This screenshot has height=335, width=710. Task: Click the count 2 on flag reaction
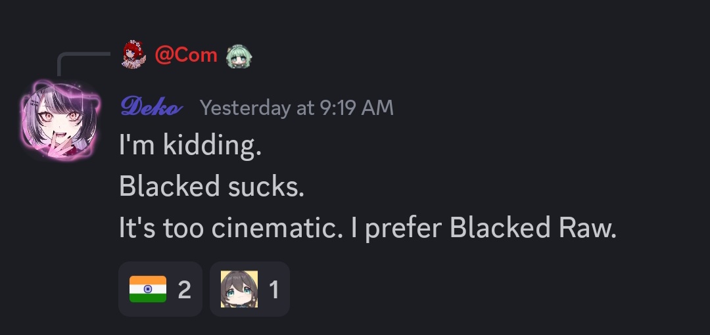point(184,289)
